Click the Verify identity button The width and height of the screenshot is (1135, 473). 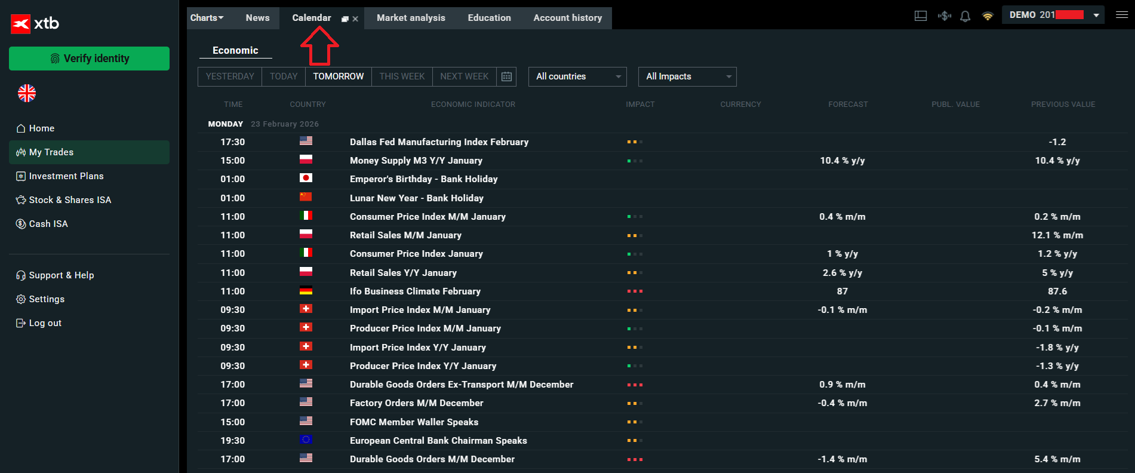point(89,59)
